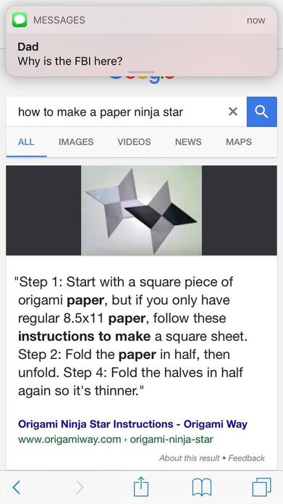Tap the paper ninja star image
The width and height of the screenshot is (283, 504).
tap(142, 210)
